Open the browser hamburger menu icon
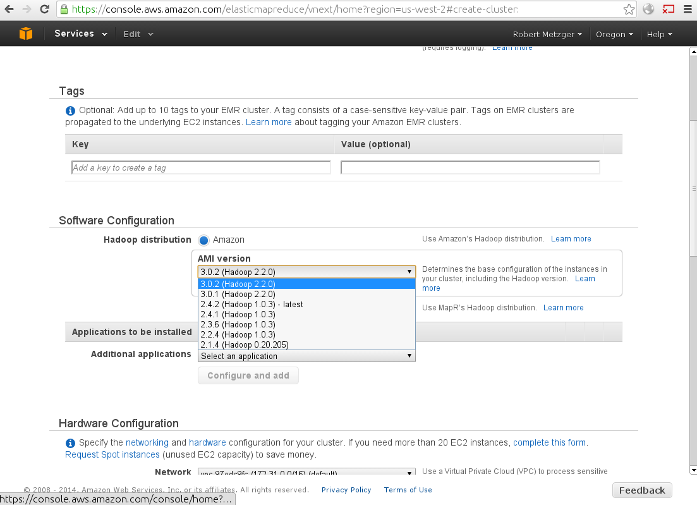Image resolution: width=697 pixels, height=505 pixels. 687,9
